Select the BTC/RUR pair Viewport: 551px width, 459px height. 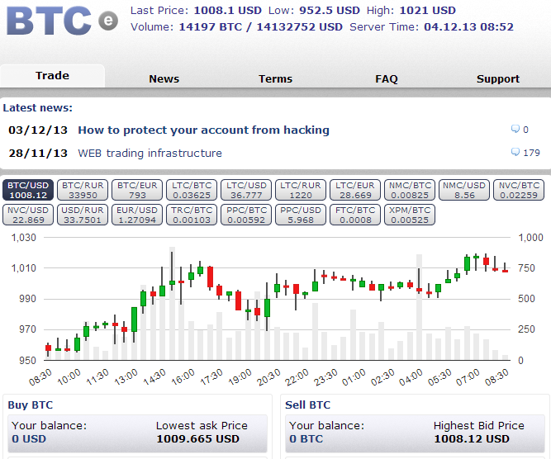(x=83, y=190)
